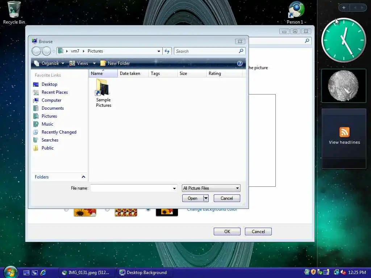Viewport: 371px width, 278px height.
Task: Click the Recent Places icon in sidebar
Action: pos(36,92)
